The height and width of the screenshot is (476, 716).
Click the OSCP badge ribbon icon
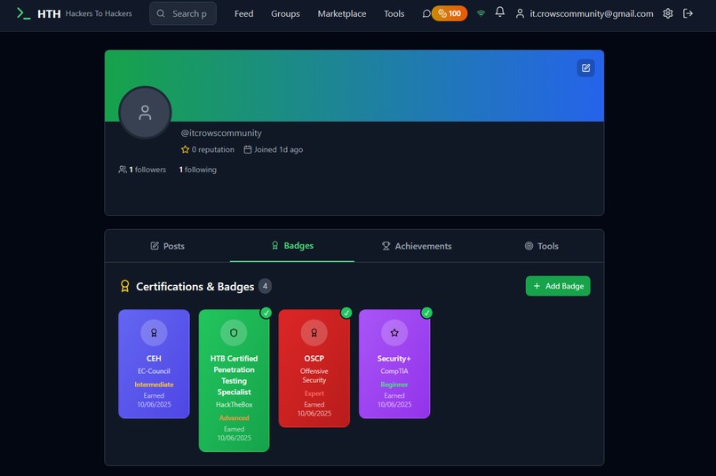[314, 333]
